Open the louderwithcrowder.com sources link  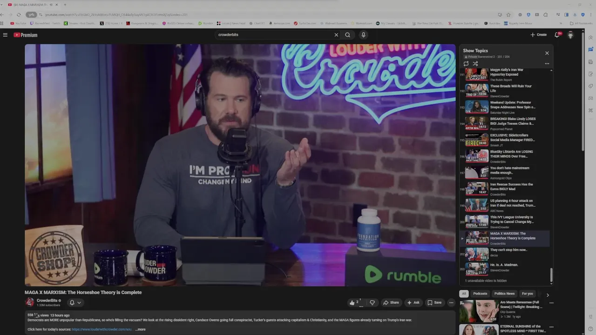click(x=102, y=329)
